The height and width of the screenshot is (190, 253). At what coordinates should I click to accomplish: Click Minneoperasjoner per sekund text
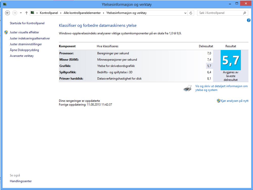pyautogui.click(x=117, y=60)
